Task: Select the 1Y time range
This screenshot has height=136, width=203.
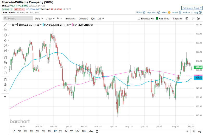Action: click(x=55, y=131)
